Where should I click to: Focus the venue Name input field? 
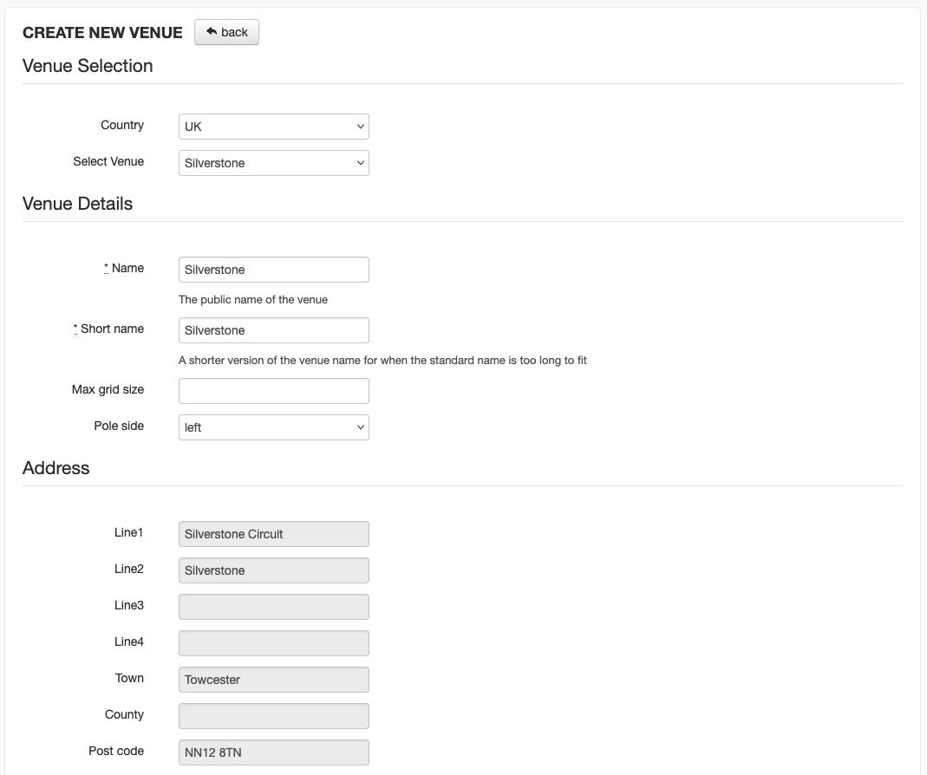click(x=274, y=270)
